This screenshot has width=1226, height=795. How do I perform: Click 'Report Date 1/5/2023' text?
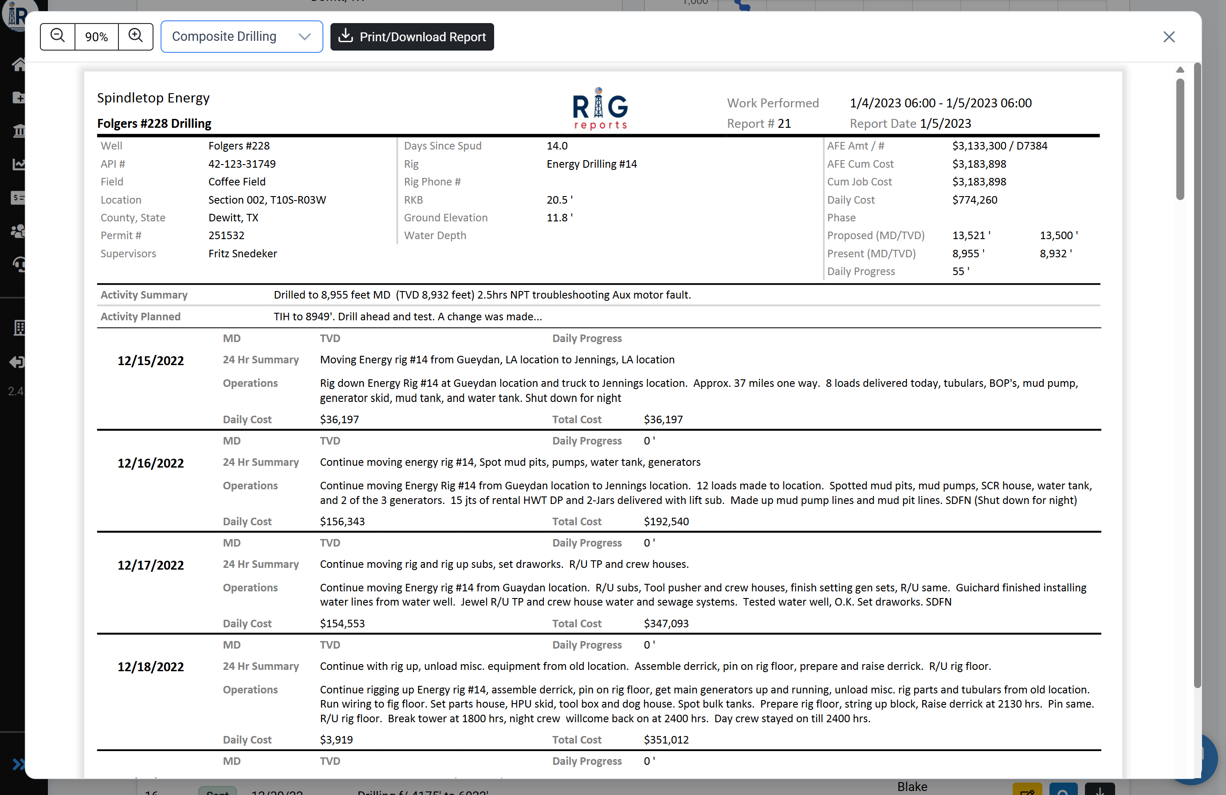910,124
